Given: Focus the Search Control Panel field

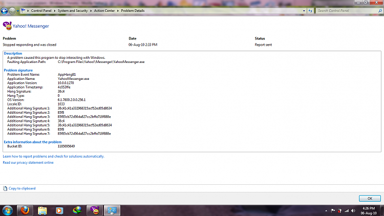Looking at the screenshot, I should point(347,11).
